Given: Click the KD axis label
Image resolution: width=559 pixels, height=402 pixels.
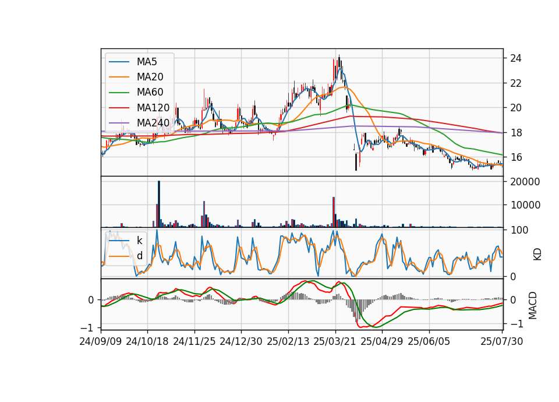Looking at the screenshot, I should [537, 254].
